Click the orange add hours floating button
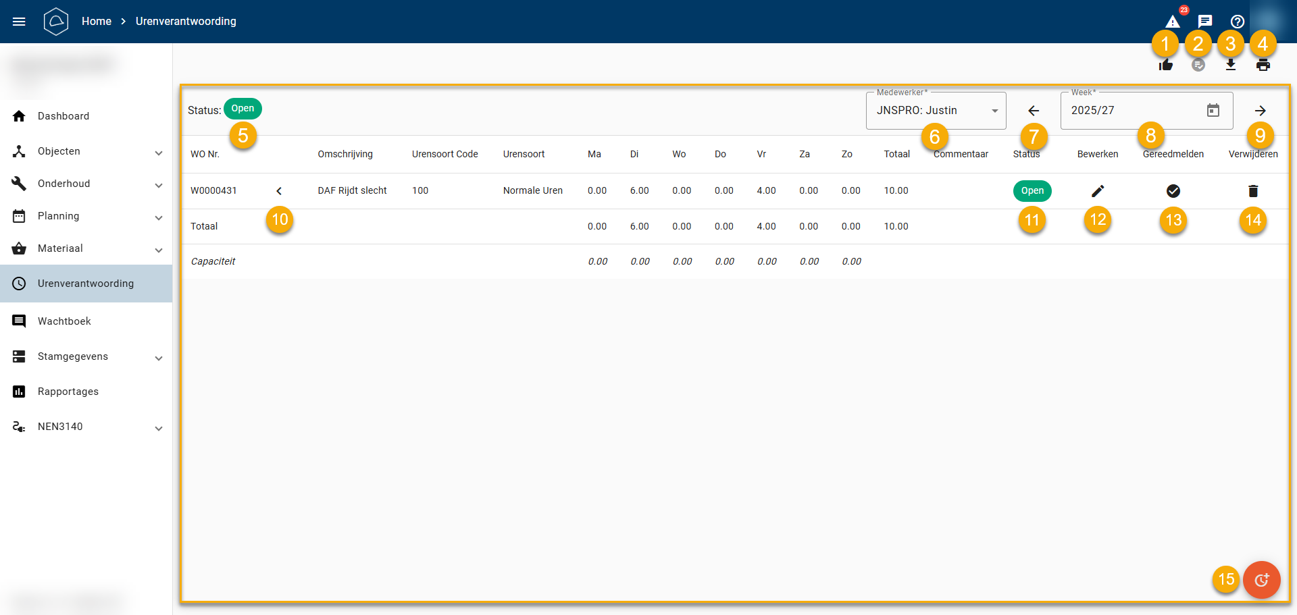 point(1261,580)
